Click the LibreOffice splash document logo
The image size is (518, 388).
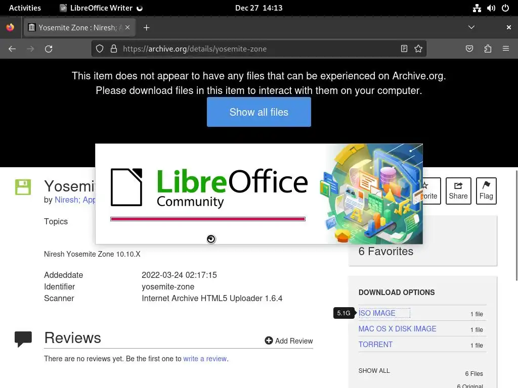pos(126,187)
